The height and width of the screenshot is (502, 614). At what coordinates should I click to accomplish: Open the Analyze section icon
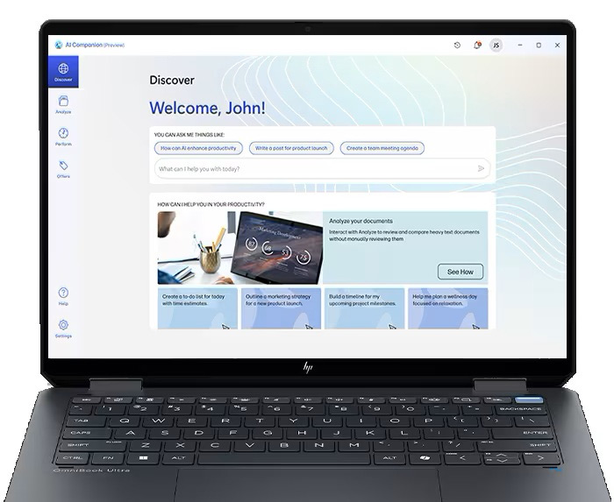[x=63, y=101]
